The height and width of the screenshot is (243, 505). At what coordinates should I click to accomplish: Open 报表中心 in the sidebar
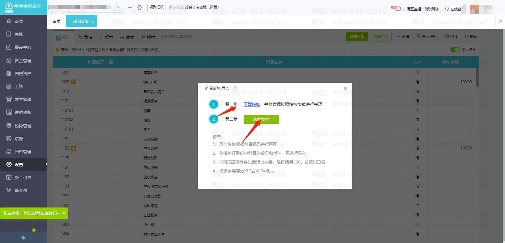pos(23,47)
